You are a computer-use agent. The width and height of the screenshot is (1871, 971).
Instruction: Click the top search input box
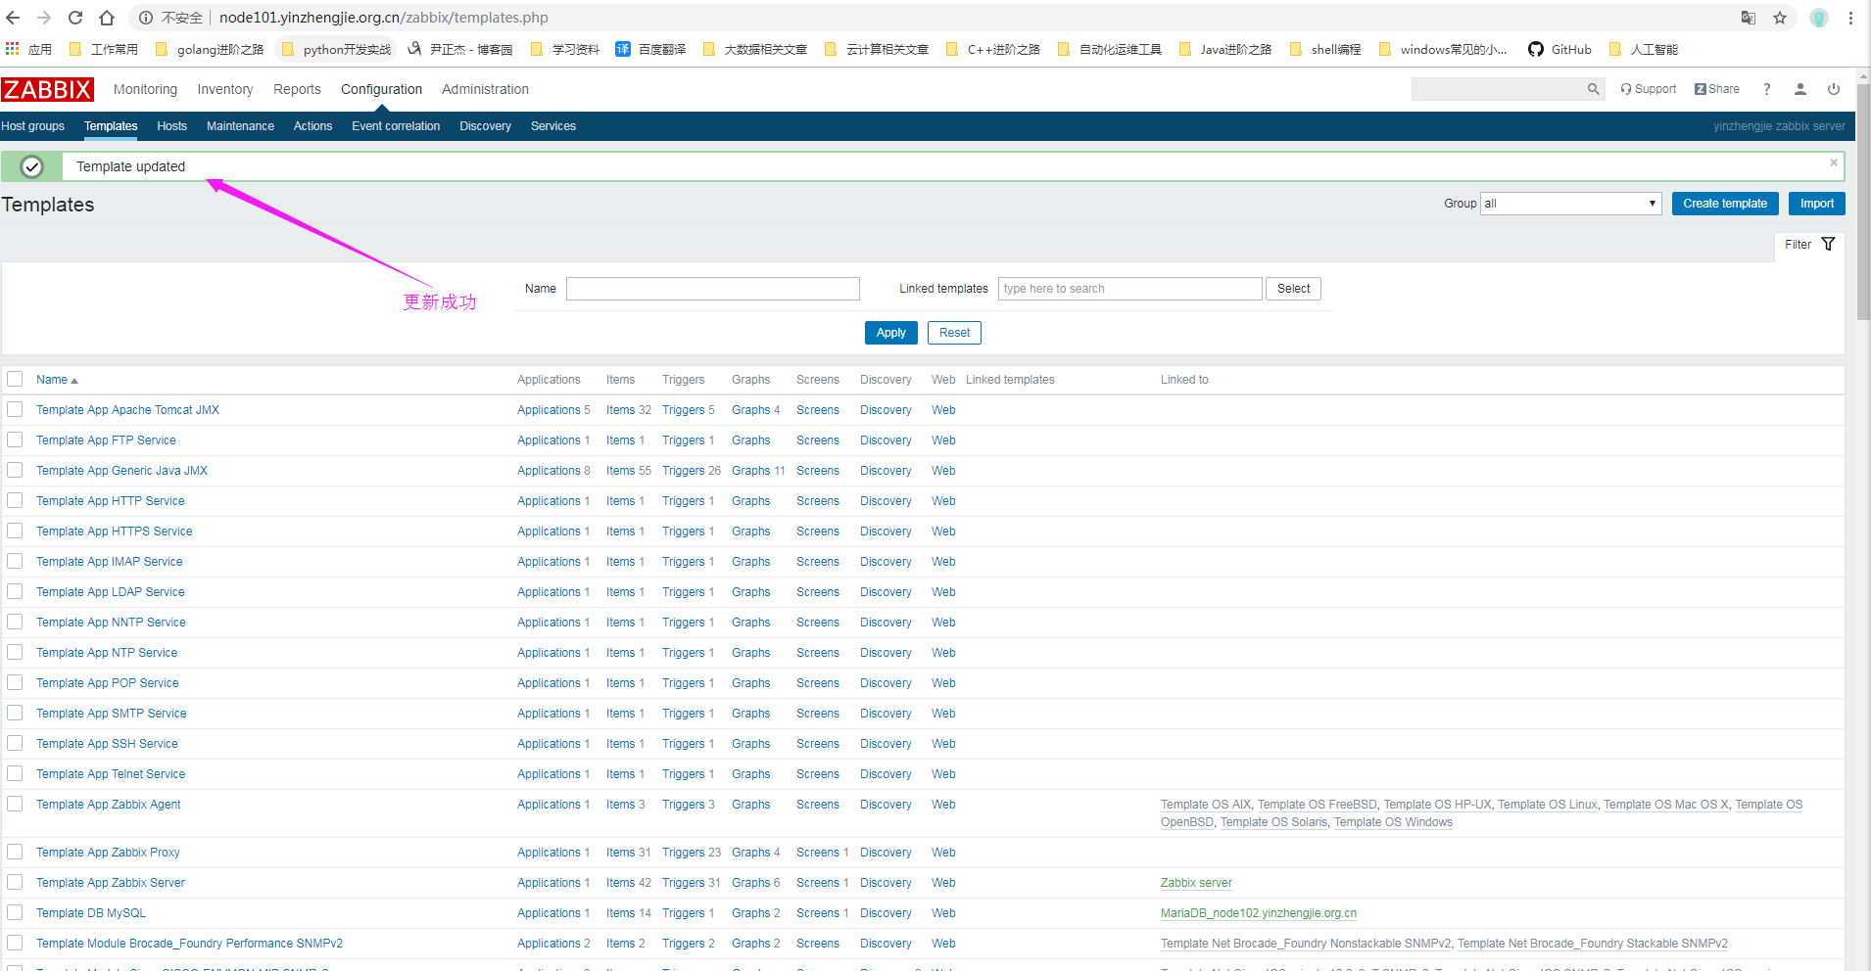click(1497, 89)
